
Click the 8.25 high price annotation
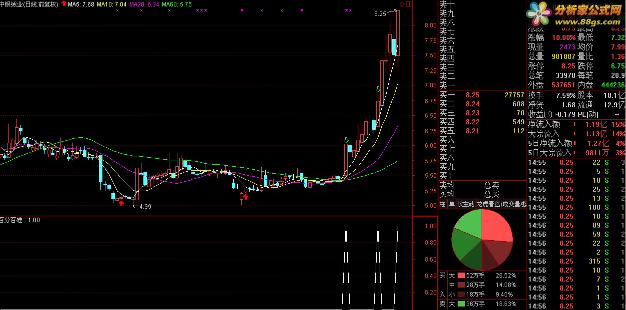[380, 14]
